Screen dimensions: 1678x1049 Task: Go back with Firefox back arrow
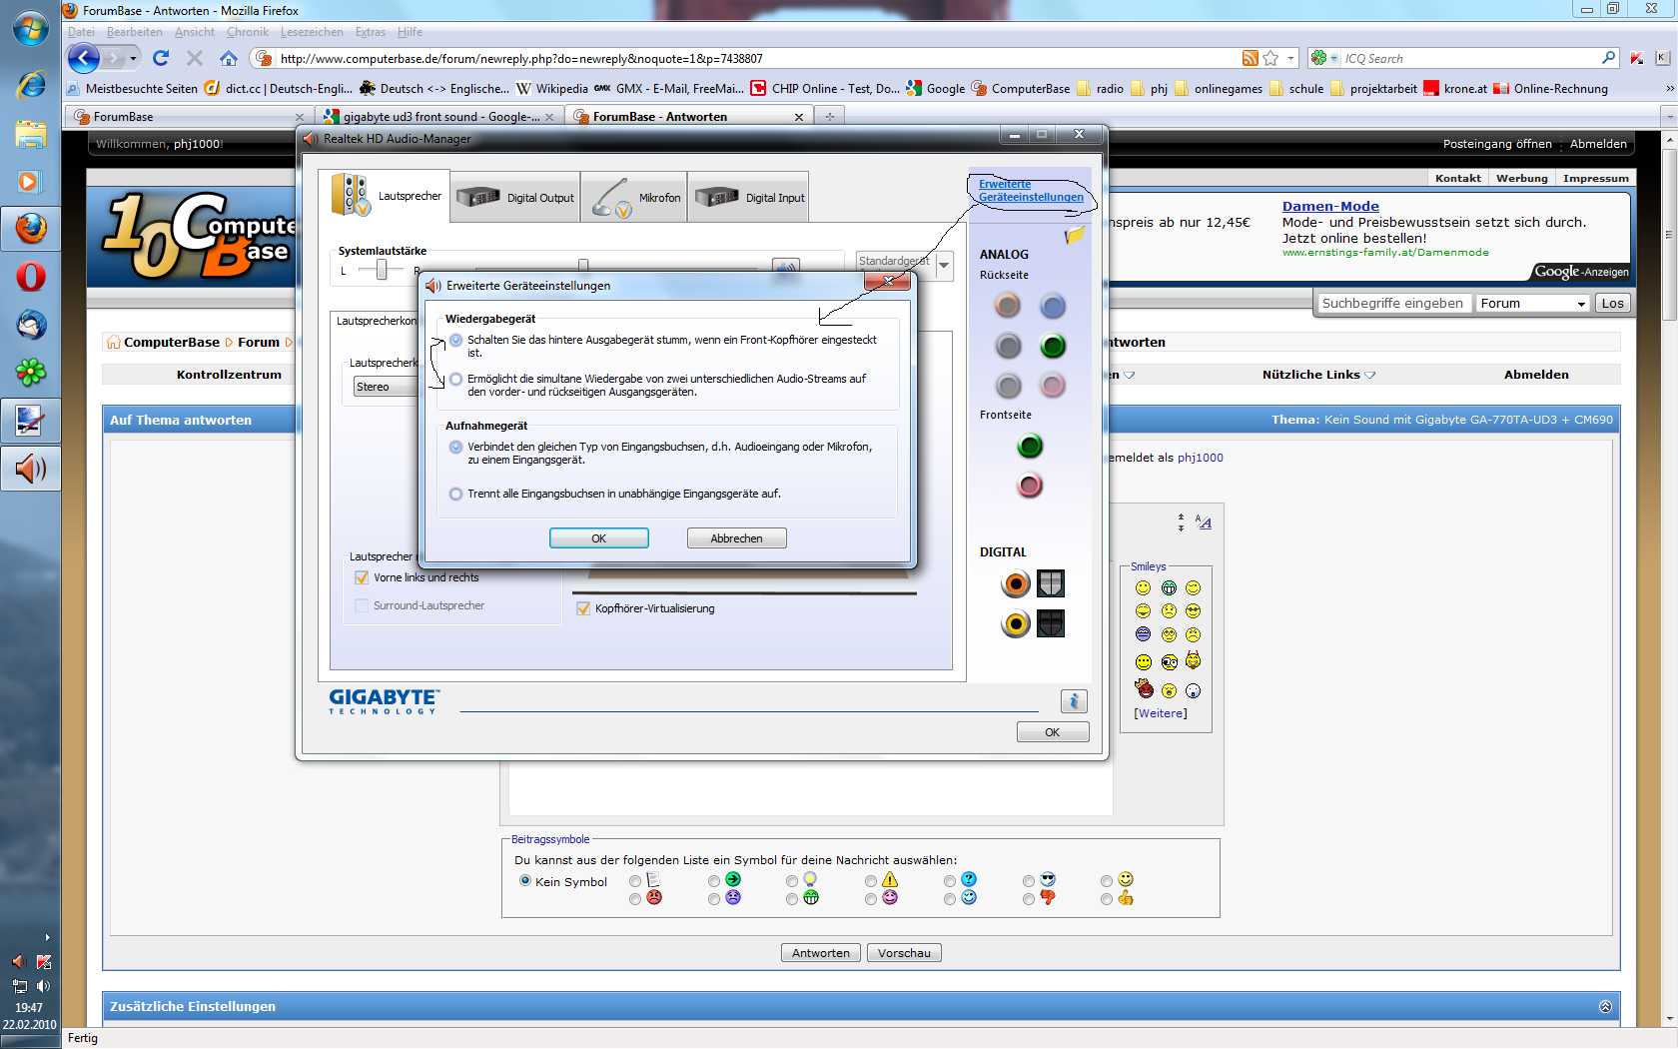tap(84, 58)
